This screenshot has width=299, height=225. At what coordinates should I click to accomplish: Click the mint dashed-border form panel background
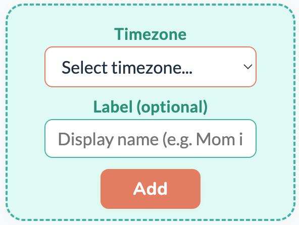click(25, 115)
